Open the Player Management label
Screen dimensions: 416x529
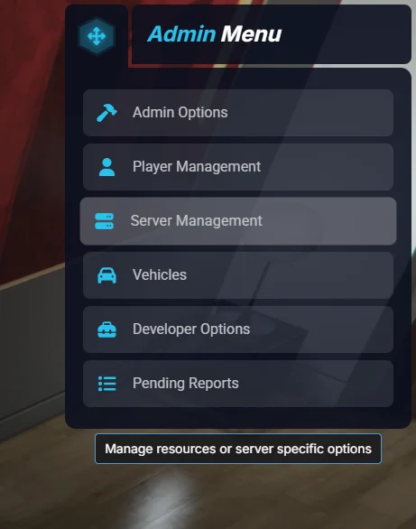click(x=197, y=167)
